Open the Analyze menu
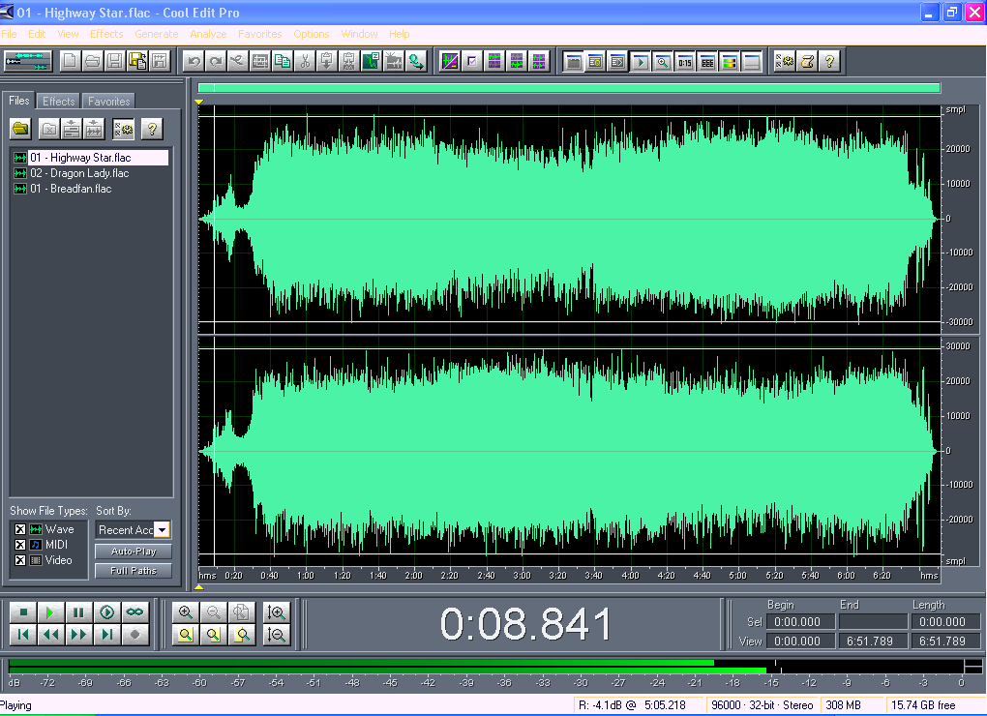The height and width of the screenshot is (716, 987). click(x=208, y=34)
